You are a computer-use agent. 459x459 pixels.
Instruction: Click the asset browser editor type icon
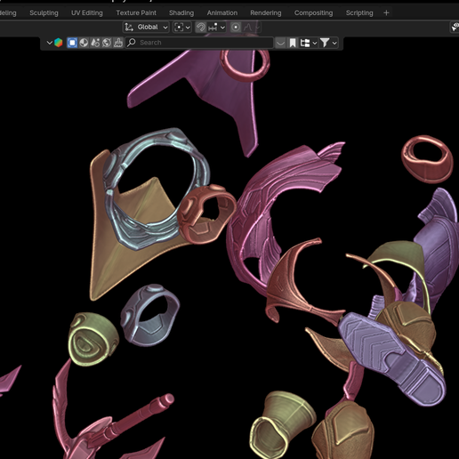coord(59,43)
